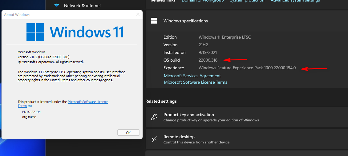
Task: Click the Edition label
Action: [170, 37]
